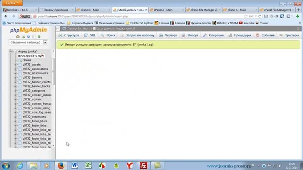303x170 pixels.
Task: Click the Яндекс search button in the toolbar
Action: coord(25,17)
